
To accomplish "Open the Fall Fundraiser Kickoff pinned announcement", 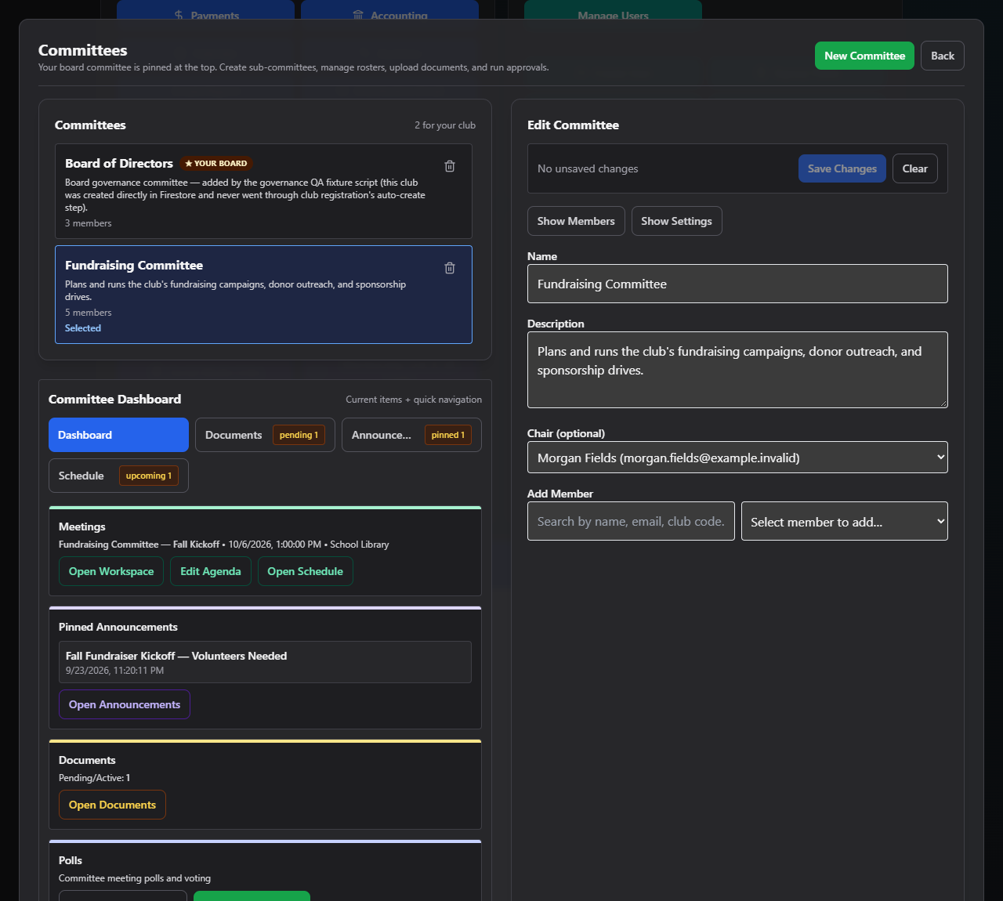I will (x=265, y=662).
